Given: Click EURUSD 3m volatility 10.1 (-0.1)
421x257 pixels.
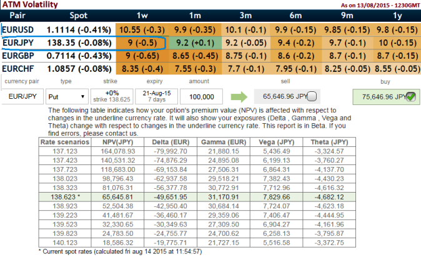Looking at the screenshot, I should (245, 29).
